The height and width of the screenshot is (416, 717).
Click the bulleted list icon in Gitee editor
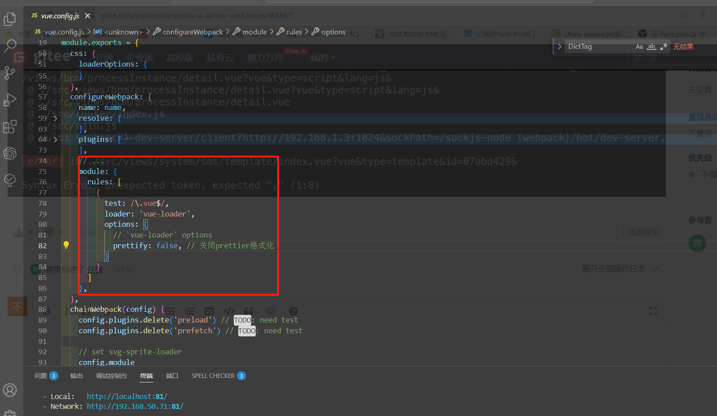[170, 311]
